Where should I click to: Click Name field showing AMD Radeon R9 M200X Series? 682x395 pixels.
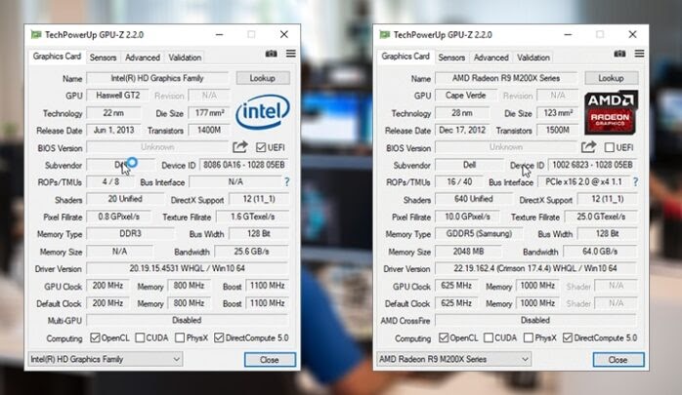pyautogui.click(x=506, y=78)
